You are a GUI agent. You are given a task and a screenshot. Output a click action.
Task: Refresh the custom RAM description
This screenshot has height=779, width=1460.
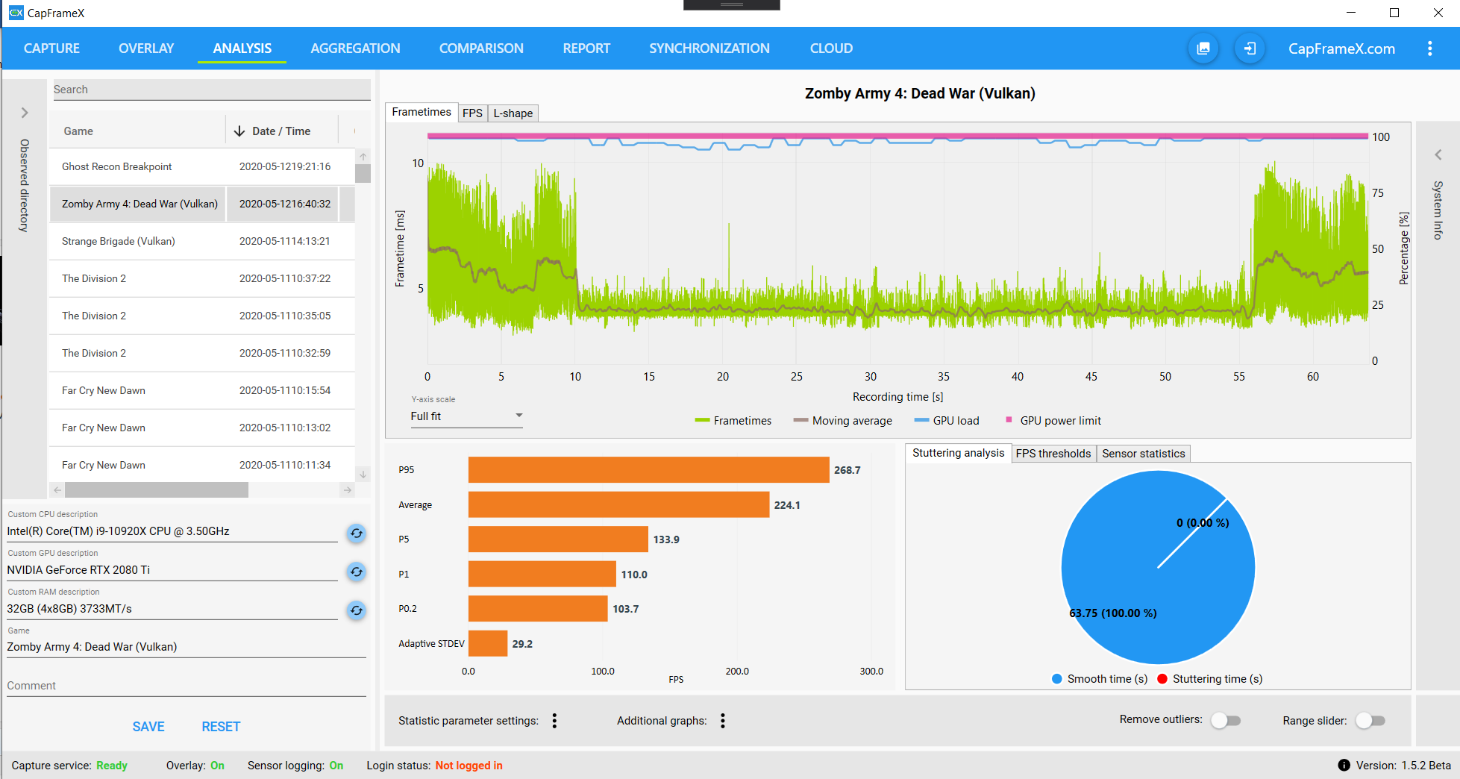tap(357, 610)
